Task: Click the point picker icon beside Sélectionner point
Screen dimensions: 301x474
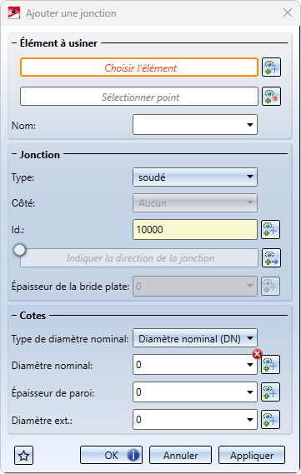Action: (271, 97)
